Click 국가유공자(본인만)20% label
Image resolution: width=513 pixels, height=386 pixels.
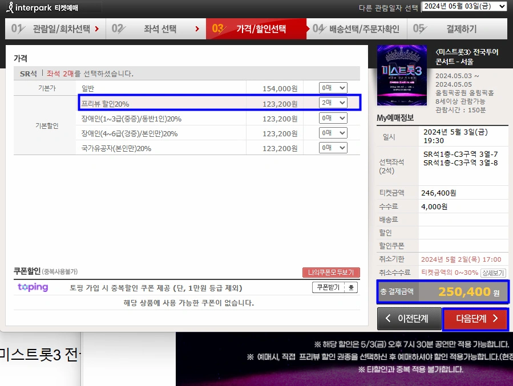pos(116,149)
